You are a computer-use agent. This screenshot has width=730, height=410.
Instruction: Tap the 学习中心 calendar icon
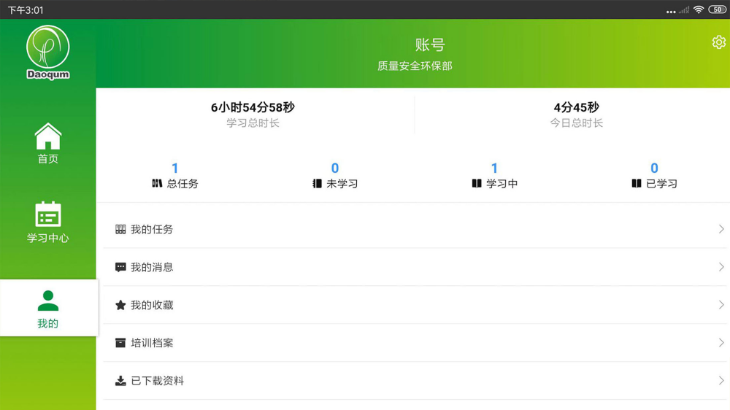(48, 214)
